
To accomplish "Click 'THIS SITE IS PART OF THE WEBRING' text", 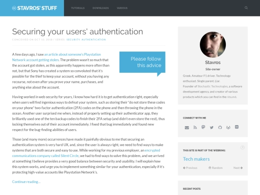I will click(x=204, y=150).
